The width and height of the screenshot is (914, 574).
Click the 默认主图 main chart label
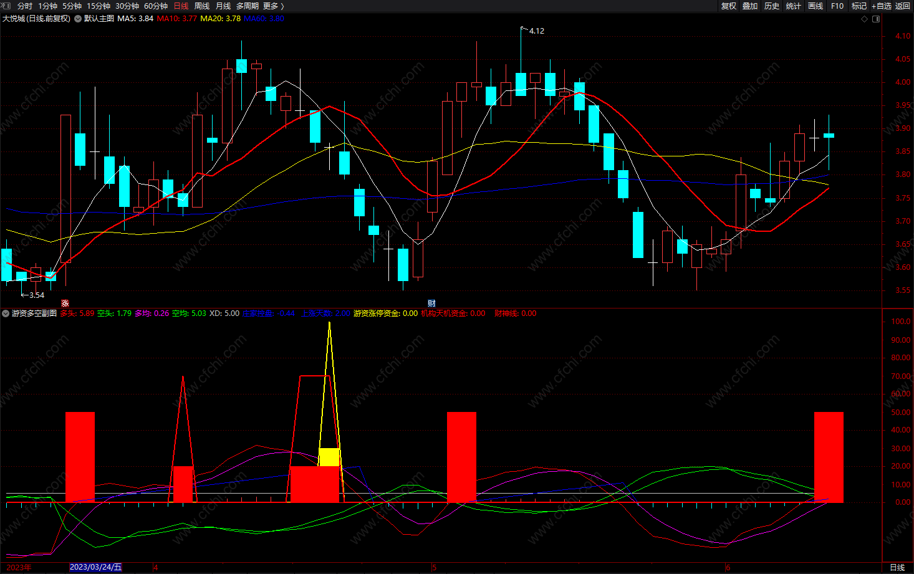pyautogui.click(x=99, y=19)
